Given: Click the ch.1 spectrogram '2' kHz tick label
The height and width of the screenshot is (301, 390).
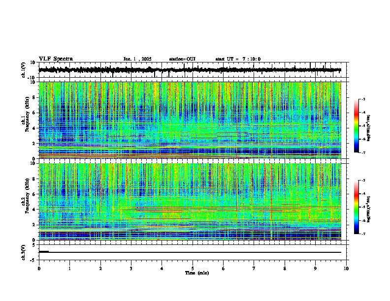Looking at the screenshot, I should 34,143.
